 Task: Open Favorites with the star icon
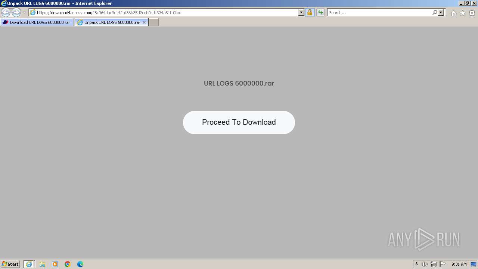[463, 13]
